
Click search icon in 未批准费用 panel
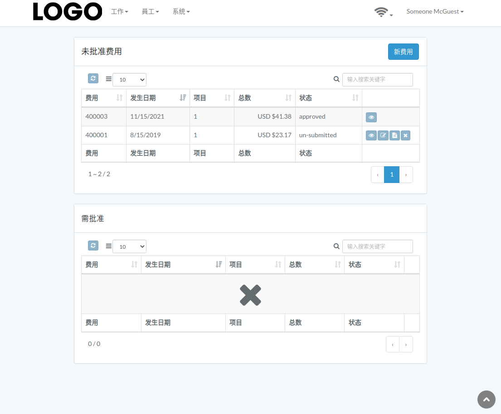pos(336,79)
